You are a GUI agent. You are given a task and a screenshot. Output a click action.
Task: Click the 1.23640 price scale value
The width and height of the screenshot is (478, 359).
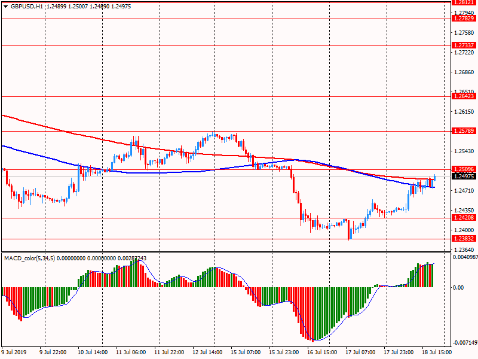pyautogui.click(x=464, y=250)
